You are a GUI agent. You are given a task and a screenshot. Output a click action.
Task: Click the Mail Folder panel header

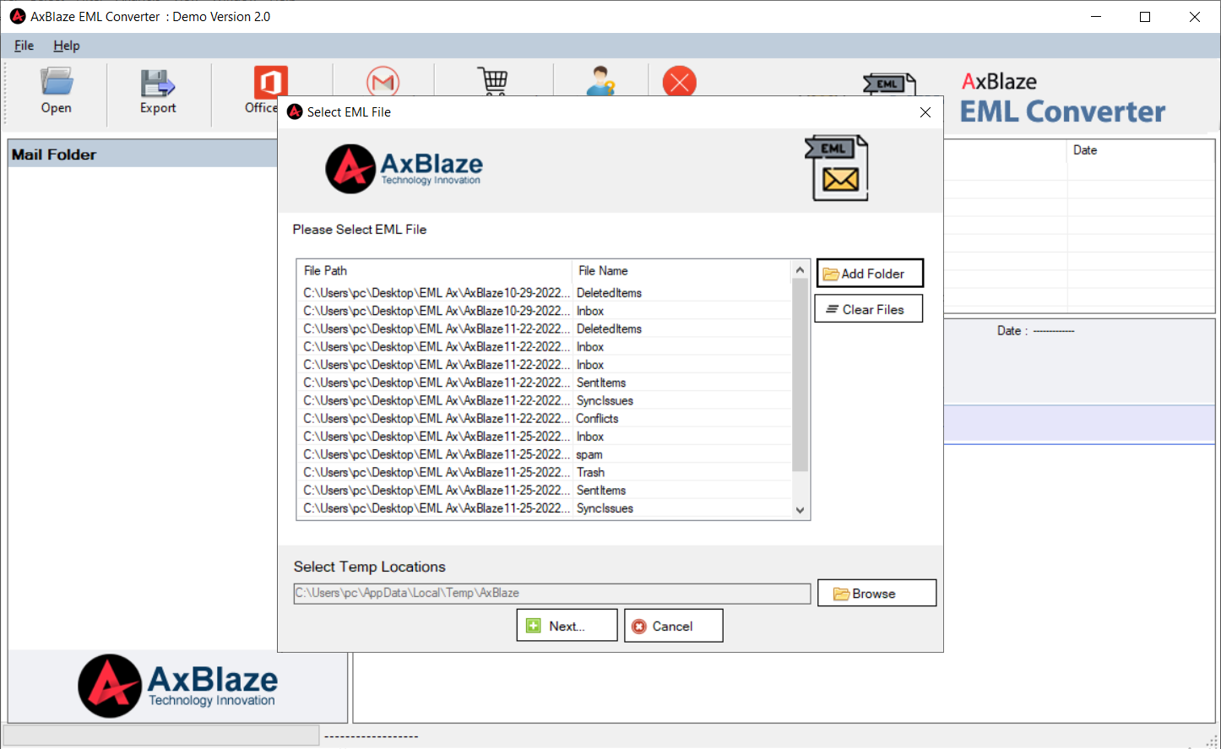pos(143,155)
